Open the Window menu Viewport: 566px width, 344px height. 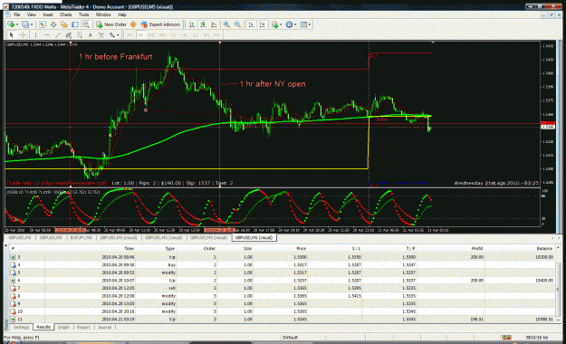pyautogui.click(x=103, y=14)
